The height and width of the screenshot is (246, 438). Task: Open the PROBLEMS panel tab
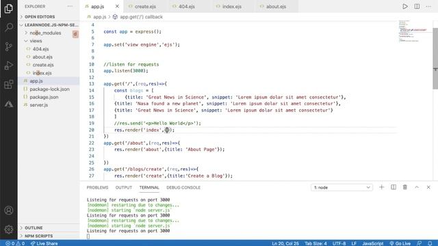(x=97, y=187)
